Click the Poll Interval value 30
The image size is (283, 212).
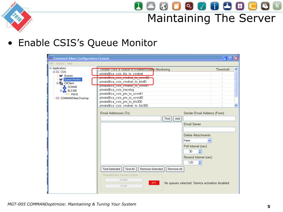coord(191,152)
